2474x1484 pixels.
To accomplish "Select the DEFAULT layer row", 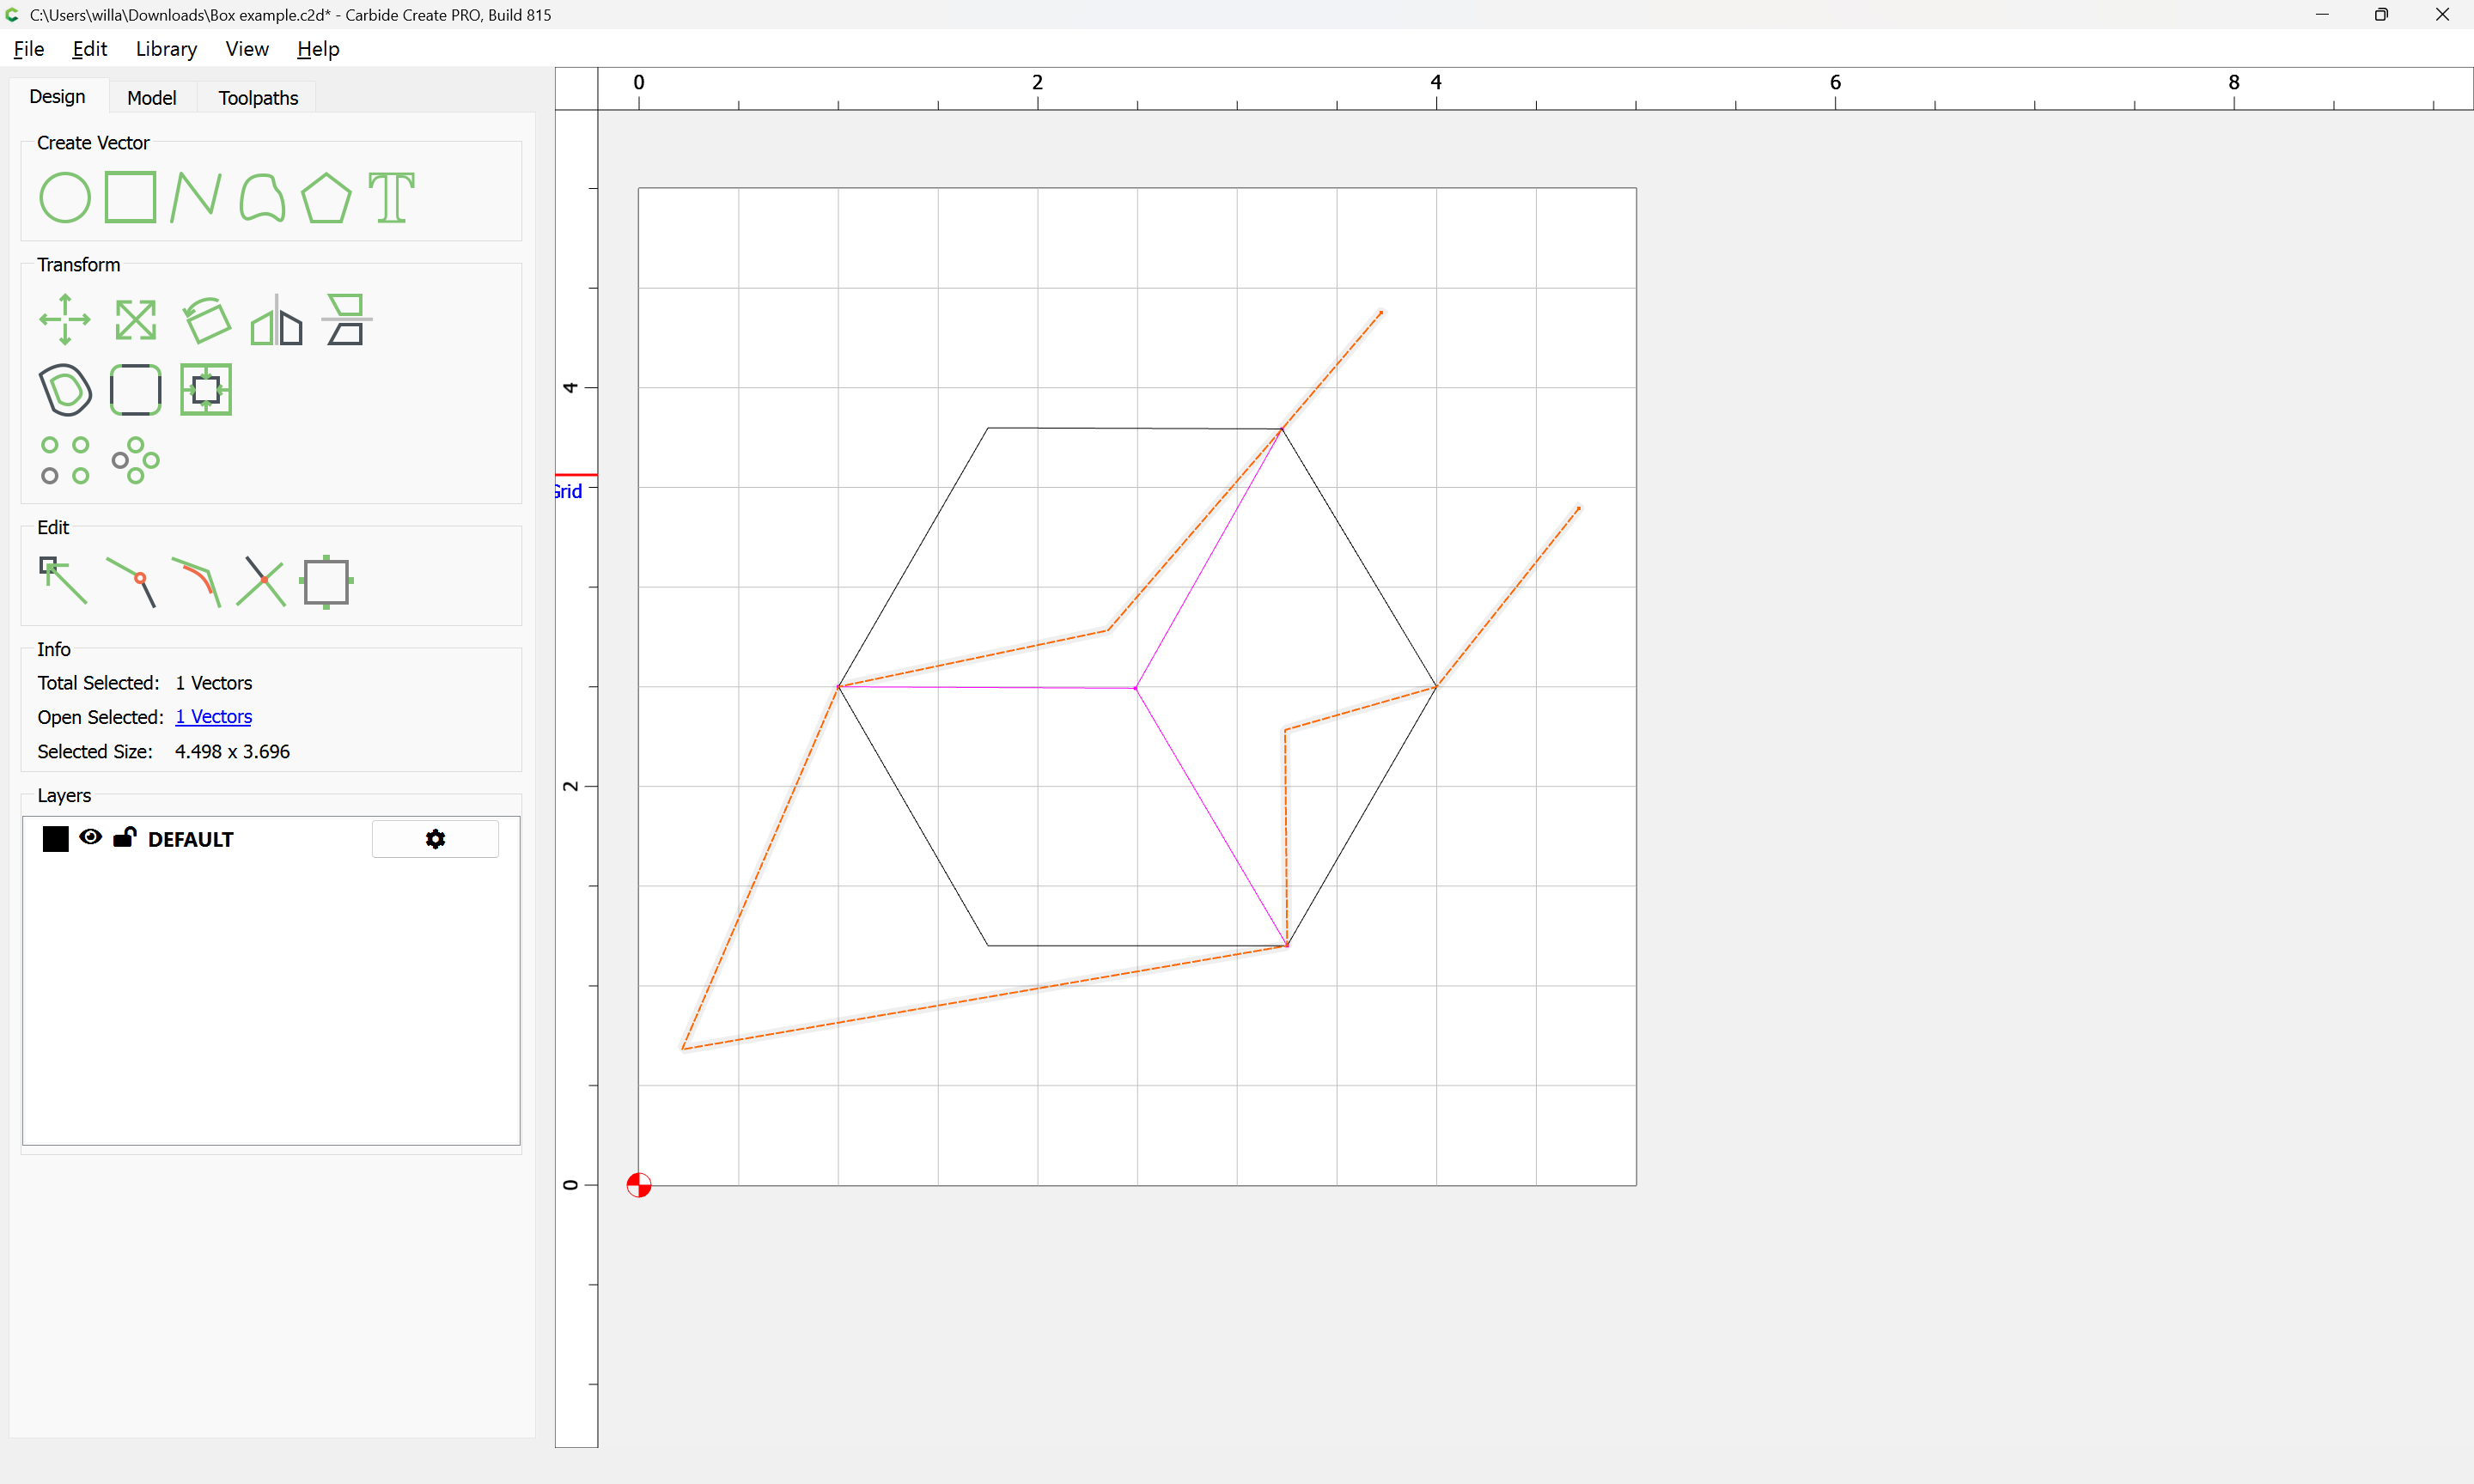I will pos(271,839).
